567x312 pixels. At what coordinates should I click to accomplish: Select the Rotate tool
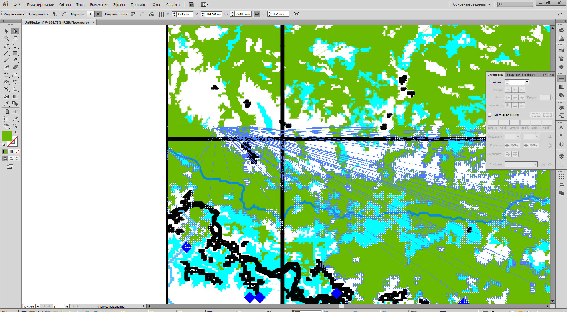pyautogui.click(x=6, y=75)
